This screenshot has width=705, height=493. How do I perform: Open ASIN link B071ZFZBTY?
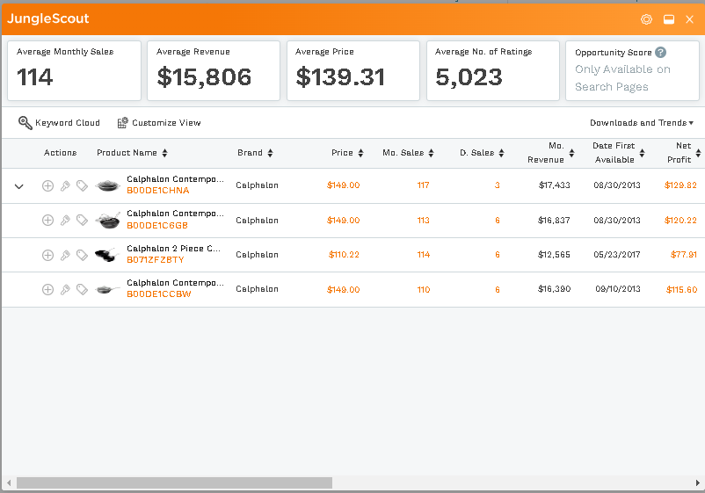(x=156, y=260)
